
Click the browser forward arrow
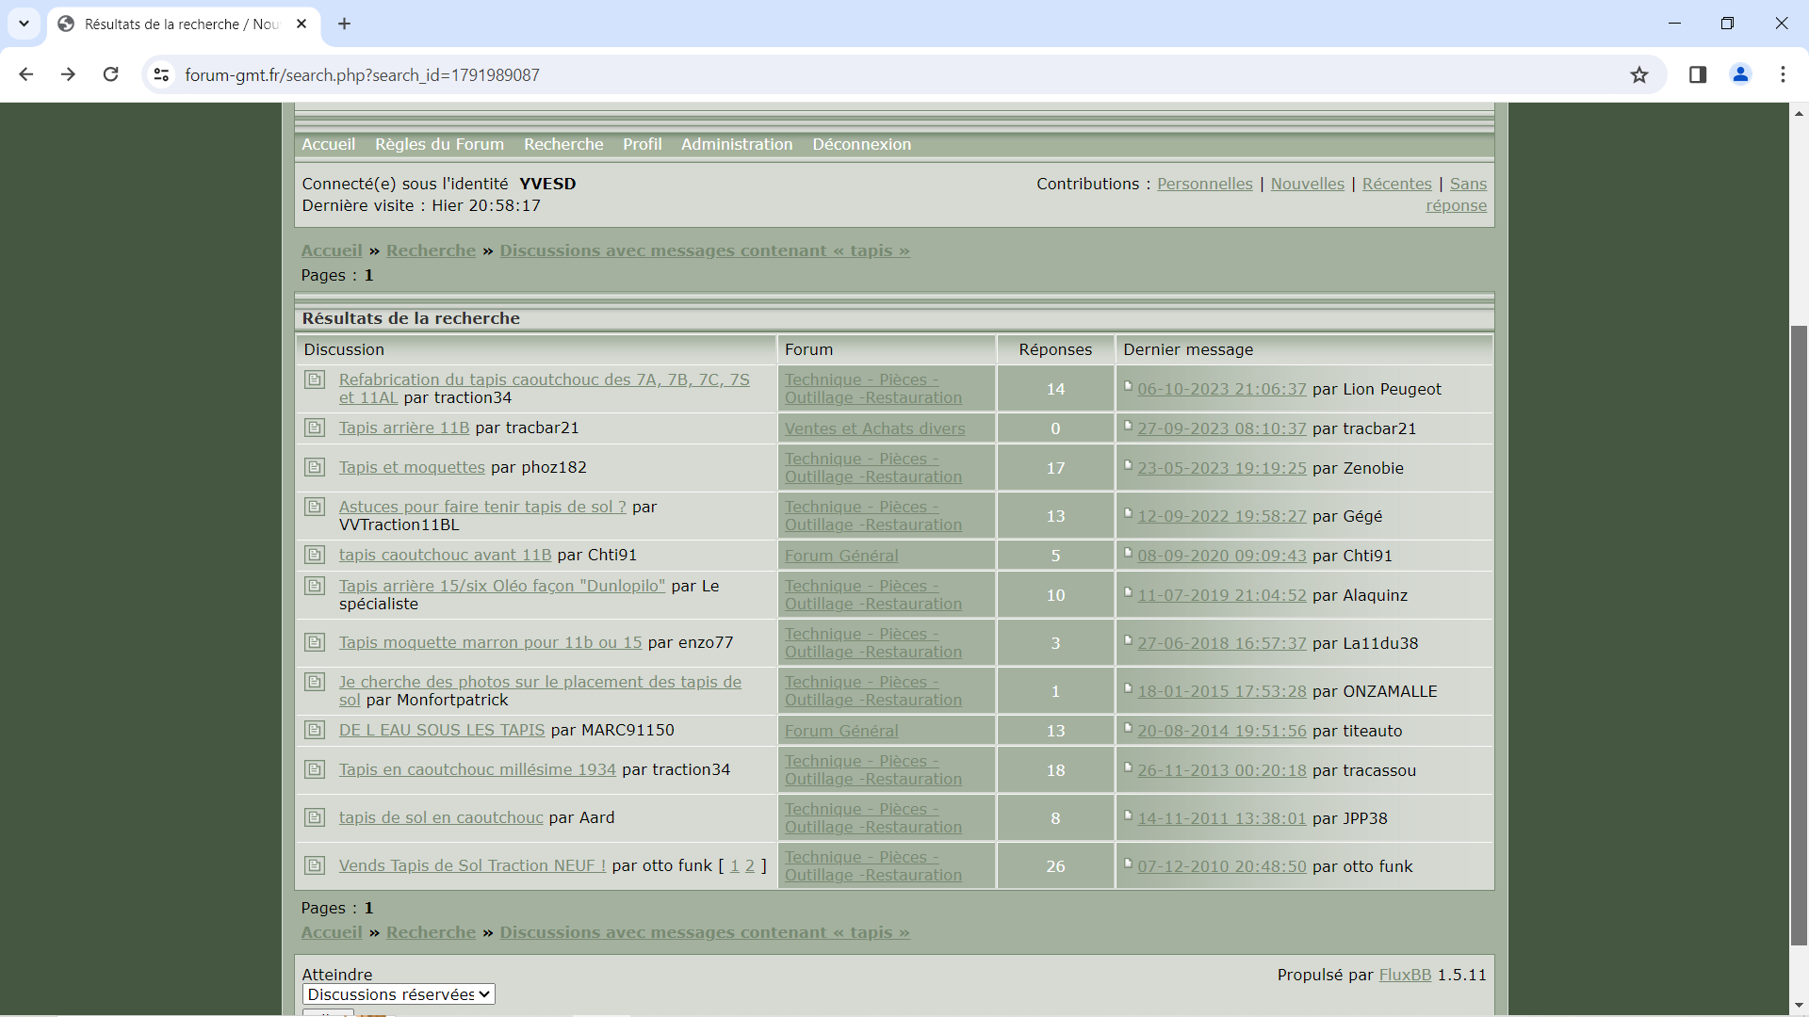[68, 74]
